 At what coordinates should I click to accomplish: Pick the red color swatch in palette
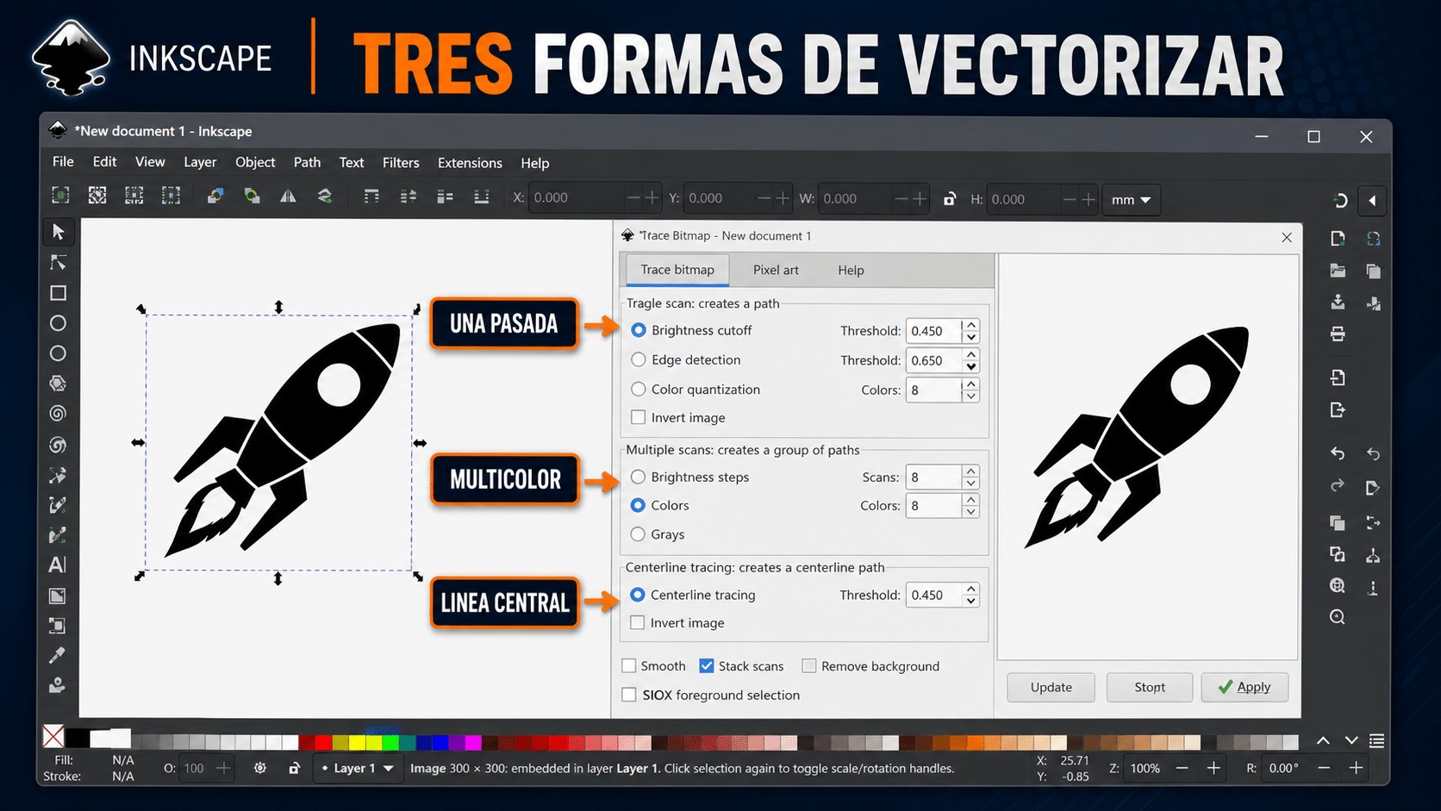323,741
